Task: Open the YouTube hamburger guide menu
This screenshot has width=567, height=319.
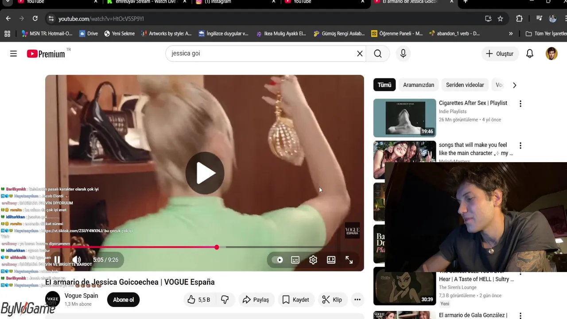Action: click(13, 54)
